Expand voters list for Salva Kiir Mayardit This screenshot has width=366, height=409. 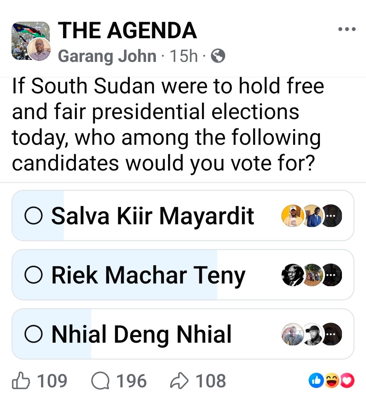click(332, 216)
